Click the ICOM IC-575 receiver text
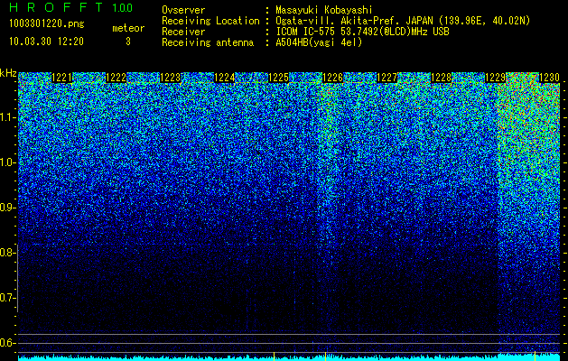Screen dimensions: 568x361 click(x=362, y=32)
